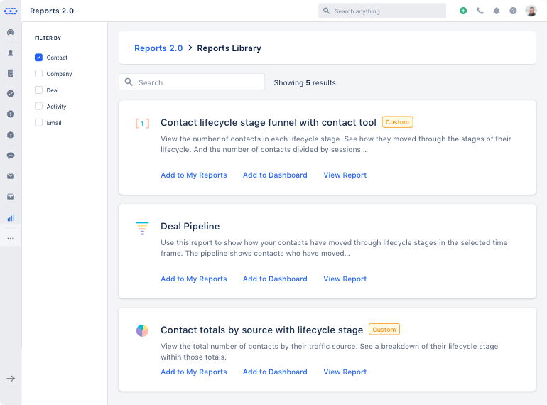Viewport: 547px width, 405px height.
Task: Uncheck the Contact filter checkbox
Action: [39, 58]
